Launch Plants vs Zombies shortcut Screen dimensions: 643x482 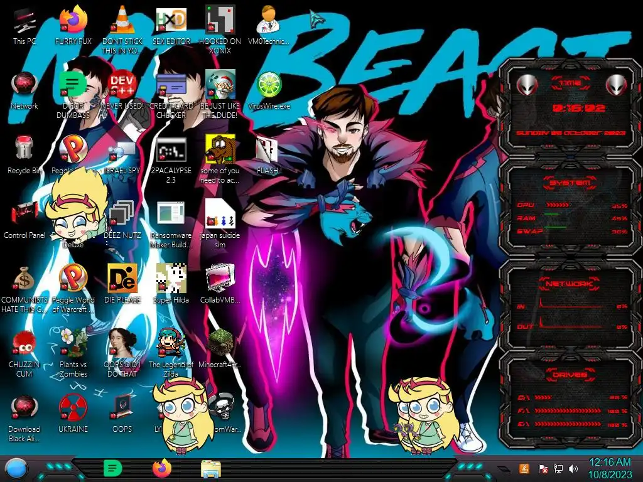73,353
